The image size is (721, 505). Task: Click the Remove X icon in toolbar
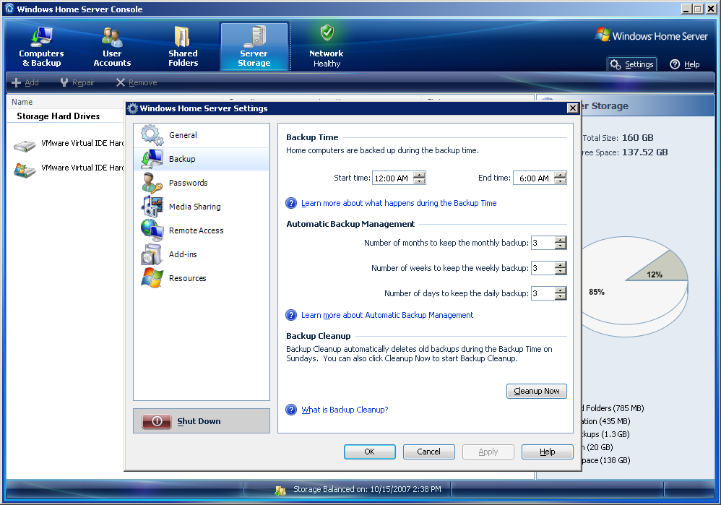coord(121,82)
